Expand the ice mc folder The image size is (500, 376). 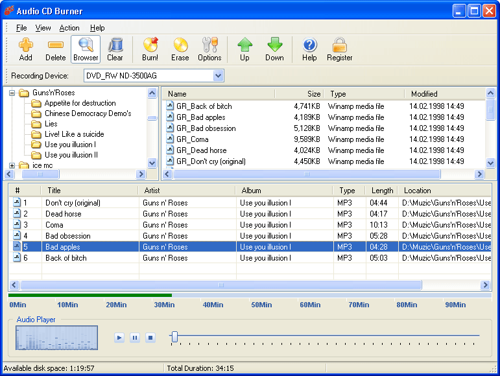[x=12, y=165]
